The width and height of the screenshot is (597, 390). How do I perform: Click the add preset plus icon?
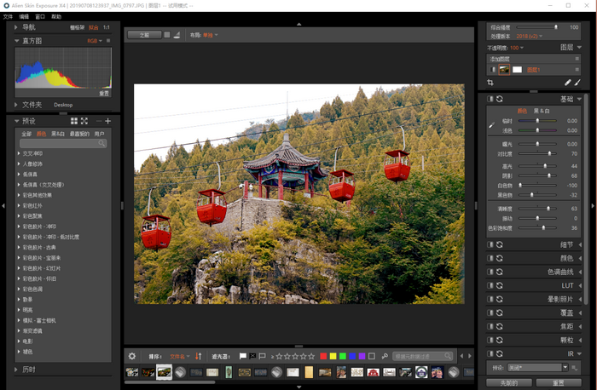[108, 121]
